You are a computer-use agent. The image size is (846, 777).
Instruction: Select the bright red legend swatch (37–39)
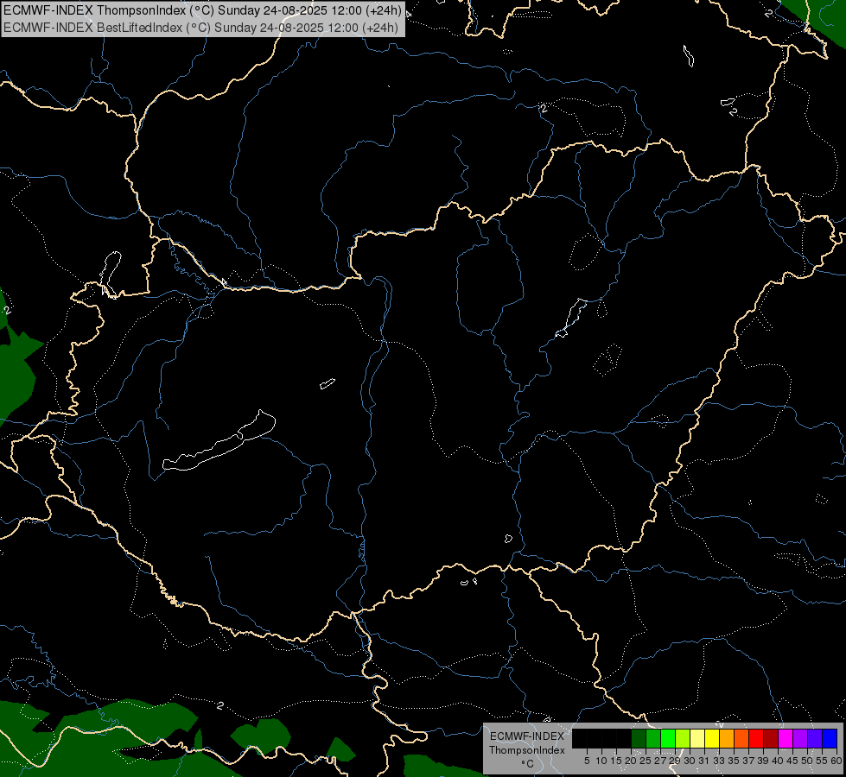(756, 738)
